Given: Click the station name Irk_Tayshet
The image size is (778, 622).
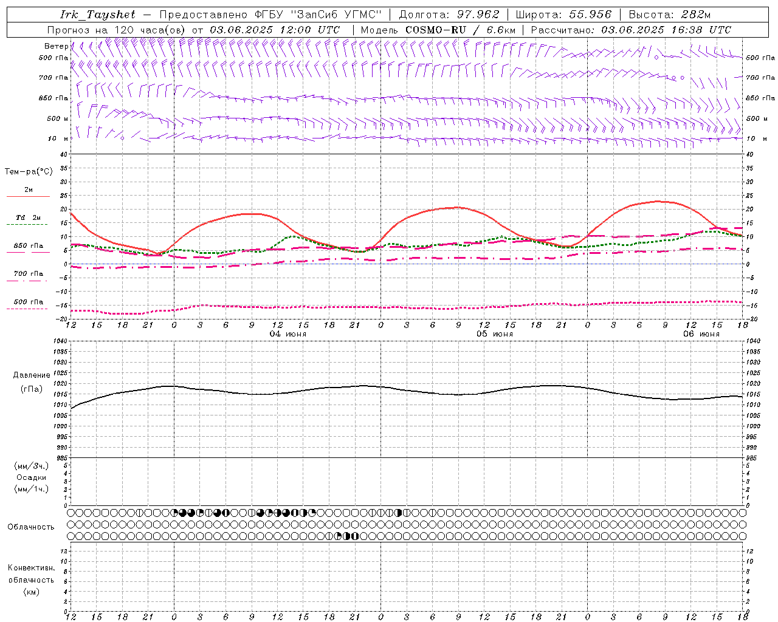Looking at the screenshot, I should 98,15.
